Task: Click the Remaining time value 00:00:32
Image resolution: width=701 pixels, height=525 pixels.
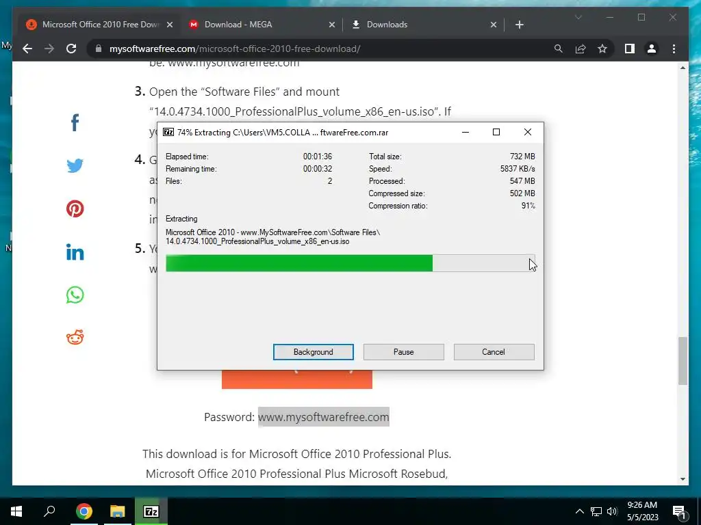Action: [318, 169]
